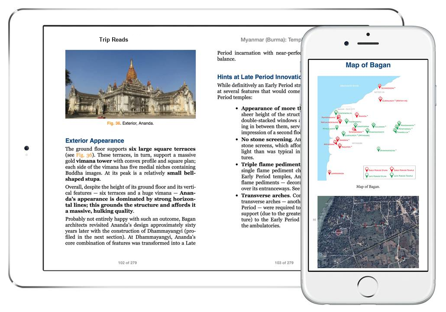Click the 'Transverse arches' bullet

[x=265, y=195]
